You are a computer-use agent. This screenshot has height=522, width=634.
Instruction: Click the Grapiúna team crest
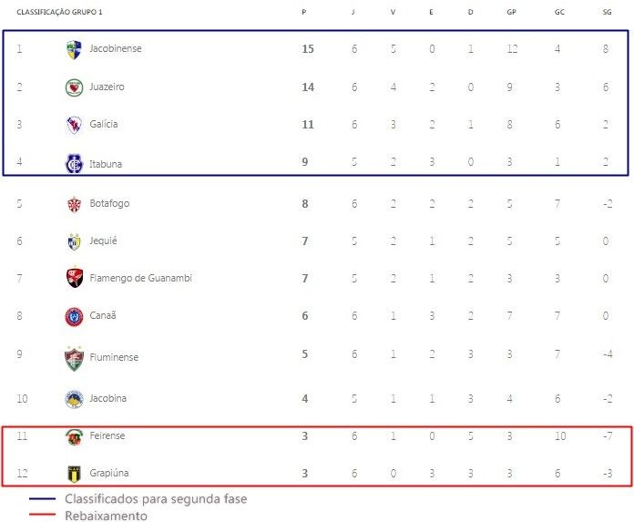[74, 474]
